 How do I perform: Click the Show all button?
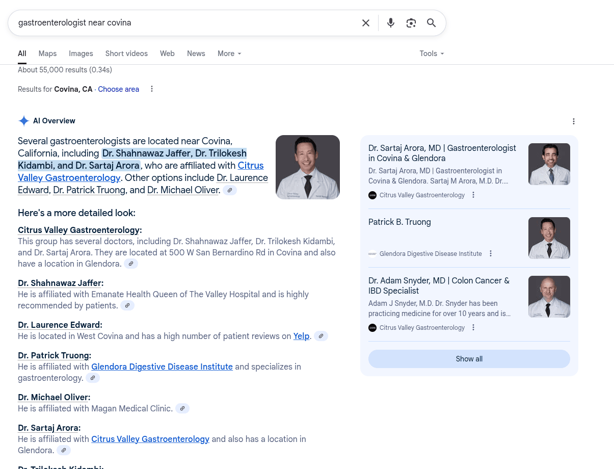pos(469,359)
